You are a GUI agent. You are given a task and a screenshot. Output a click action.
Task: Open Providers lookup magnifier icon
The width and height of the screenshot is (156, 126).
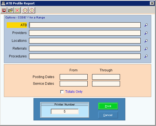pos(146,33)
